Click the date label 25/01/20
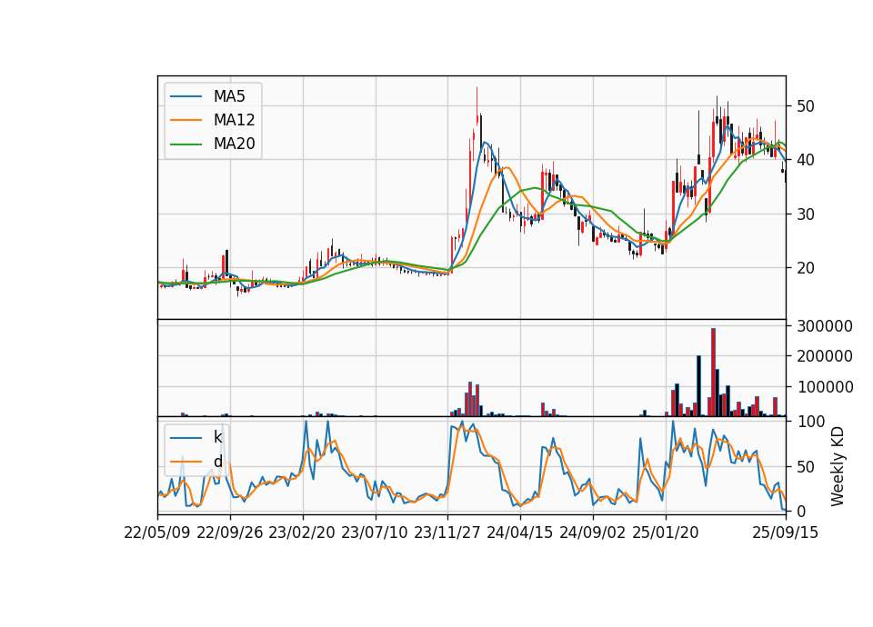The width and height of the screenshot is (873, 627). click(x=666, y=532)
